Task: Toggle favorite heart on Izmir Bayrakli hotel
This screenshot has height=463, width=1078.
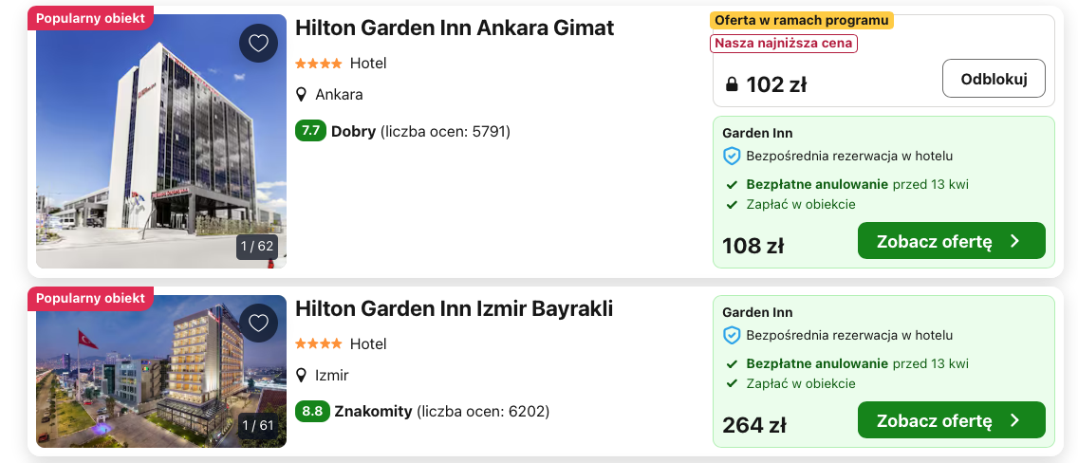Action: click(x=258, y=323)
